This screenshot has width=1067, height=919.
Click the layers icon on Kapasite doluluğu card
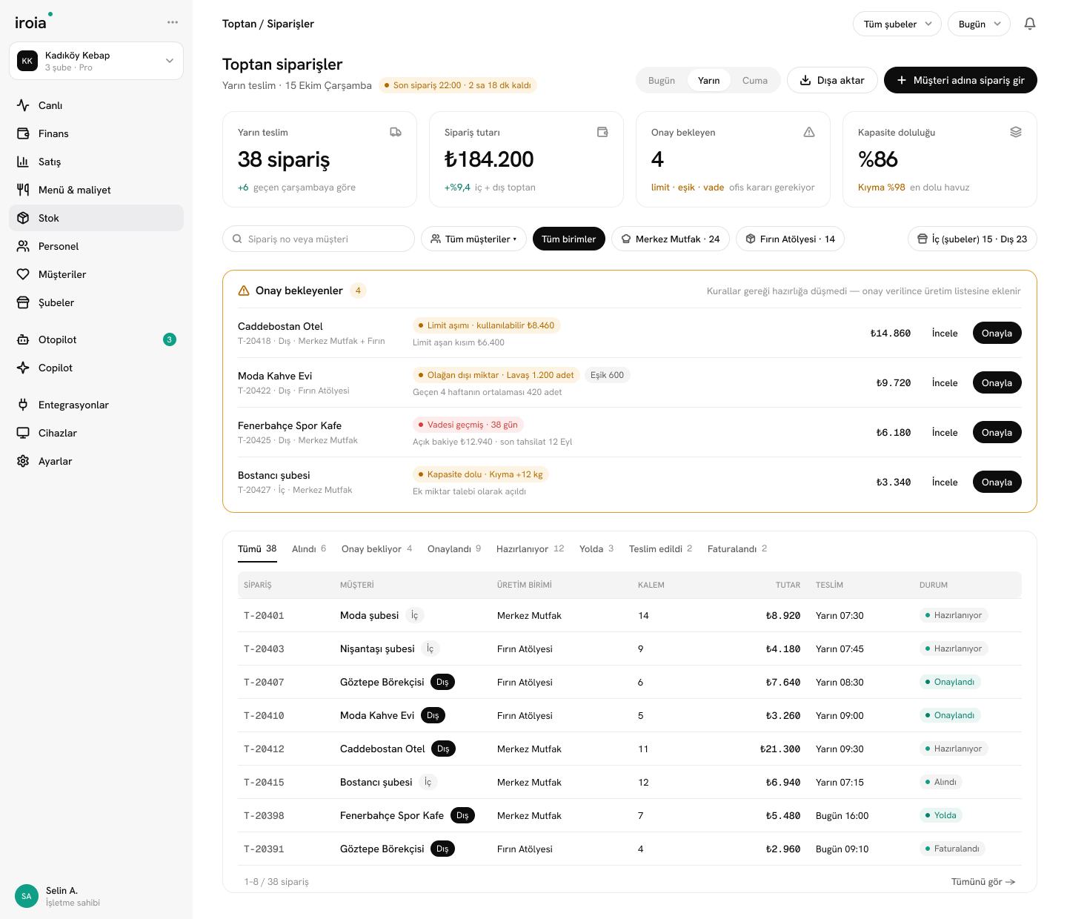[x=1016, y=132]
